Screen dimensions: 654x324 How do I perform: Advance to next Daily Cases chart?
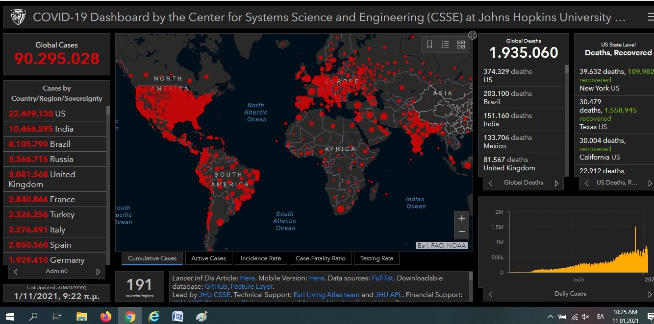tap(650, 294)
